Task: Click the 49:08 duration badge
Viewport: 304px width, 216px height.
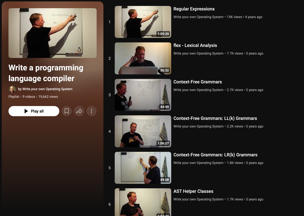Action: point(165,180)
